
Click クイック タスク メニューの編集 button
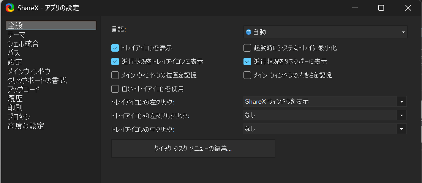click(x=193, y=148)
